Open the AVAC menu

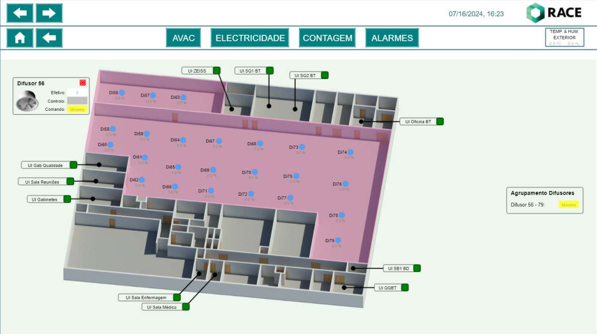pyautogui.click(x=184, y=38)
